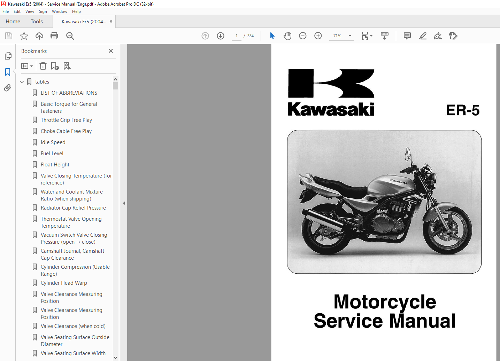The image size is (500, 361).
Task: Jump to Basic Torque for General Fasteners
Action: [69, 108]
